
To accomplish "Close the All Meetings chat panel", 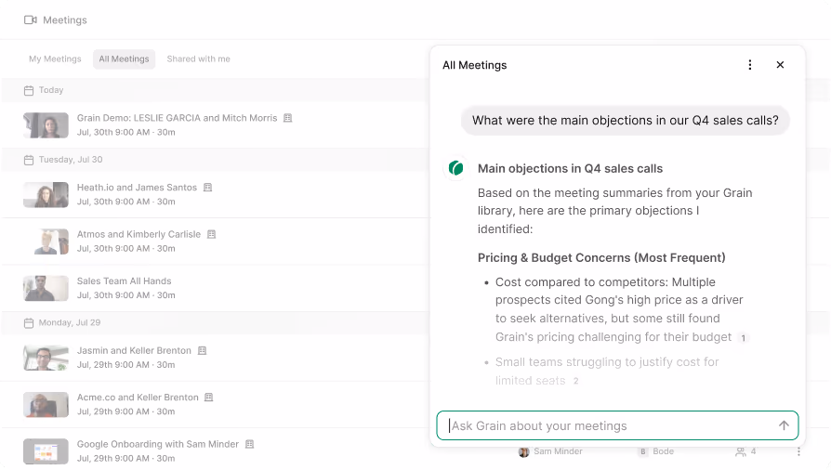I will 780,65.
